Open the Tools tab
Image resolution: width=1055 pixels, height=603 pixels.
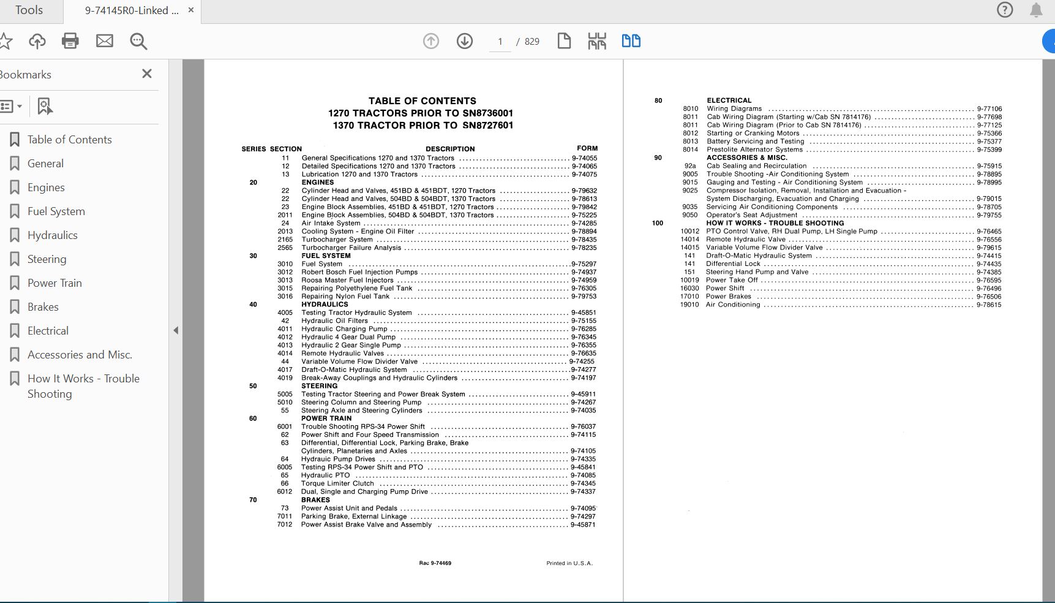[x=28, y=10]
